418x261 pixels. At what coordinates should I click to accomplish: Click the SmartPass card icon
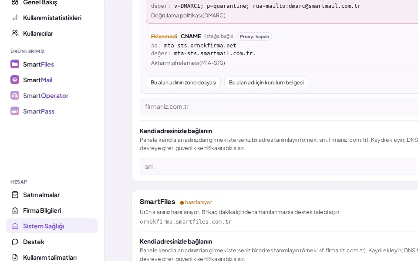point(15,111)
